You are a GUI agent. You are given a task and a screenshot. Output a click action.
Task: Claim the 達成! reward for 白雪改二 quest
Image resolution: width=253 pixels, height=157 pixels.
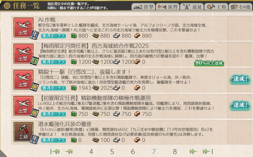240,79
